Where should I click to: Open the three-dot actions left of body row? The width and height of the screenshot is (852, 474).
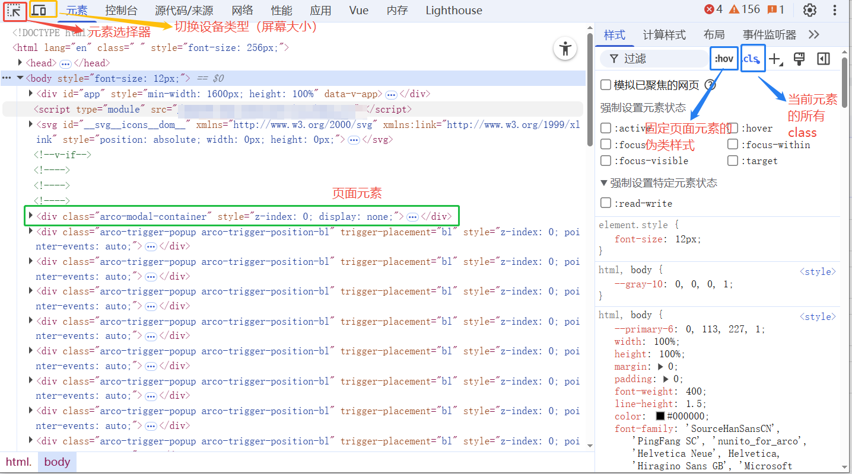pyautogui.click(x=7, y=78)
